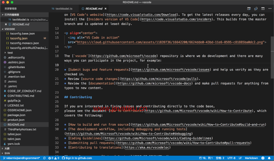The width and height of the screenshot is (274, 161).
Task: Click the CONTRIBUTING.md markdown icon
Action: (x=5, y=96)
